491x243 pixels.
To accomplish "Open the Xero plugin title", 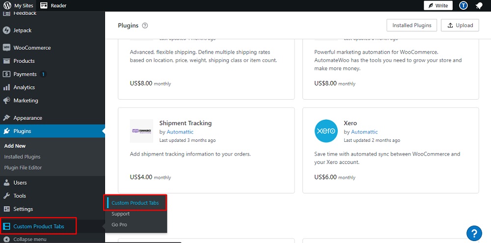I will 350,123.
